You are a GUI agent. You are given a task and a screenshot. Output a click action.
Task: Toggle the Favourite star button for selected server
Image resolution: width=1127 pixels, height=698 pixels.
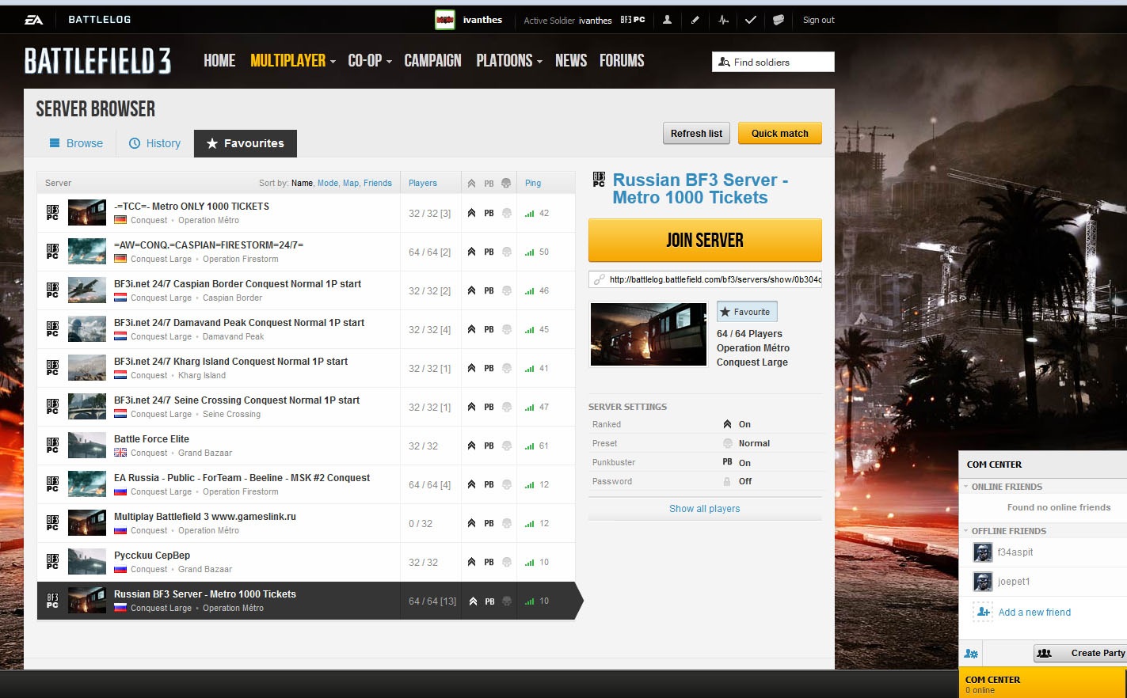click(747, 312)
